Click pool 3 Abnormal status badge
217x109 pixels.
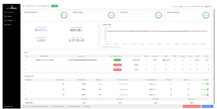pyautogui.click(x=117, y=70)
